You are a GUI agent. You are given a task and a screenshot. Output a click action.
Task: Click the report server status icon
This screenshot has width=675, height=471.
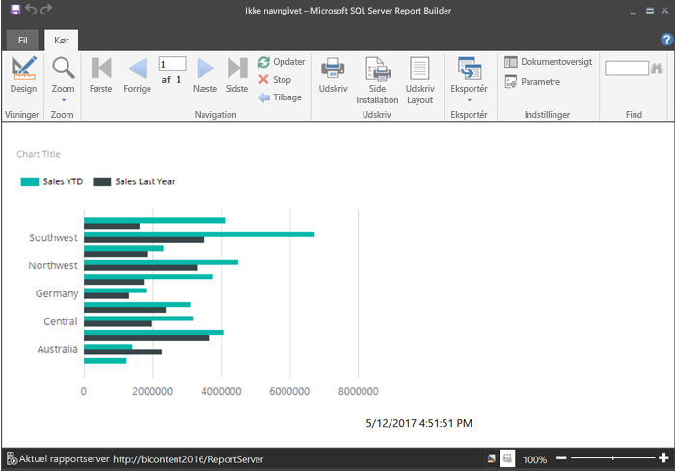pos(12,458)
